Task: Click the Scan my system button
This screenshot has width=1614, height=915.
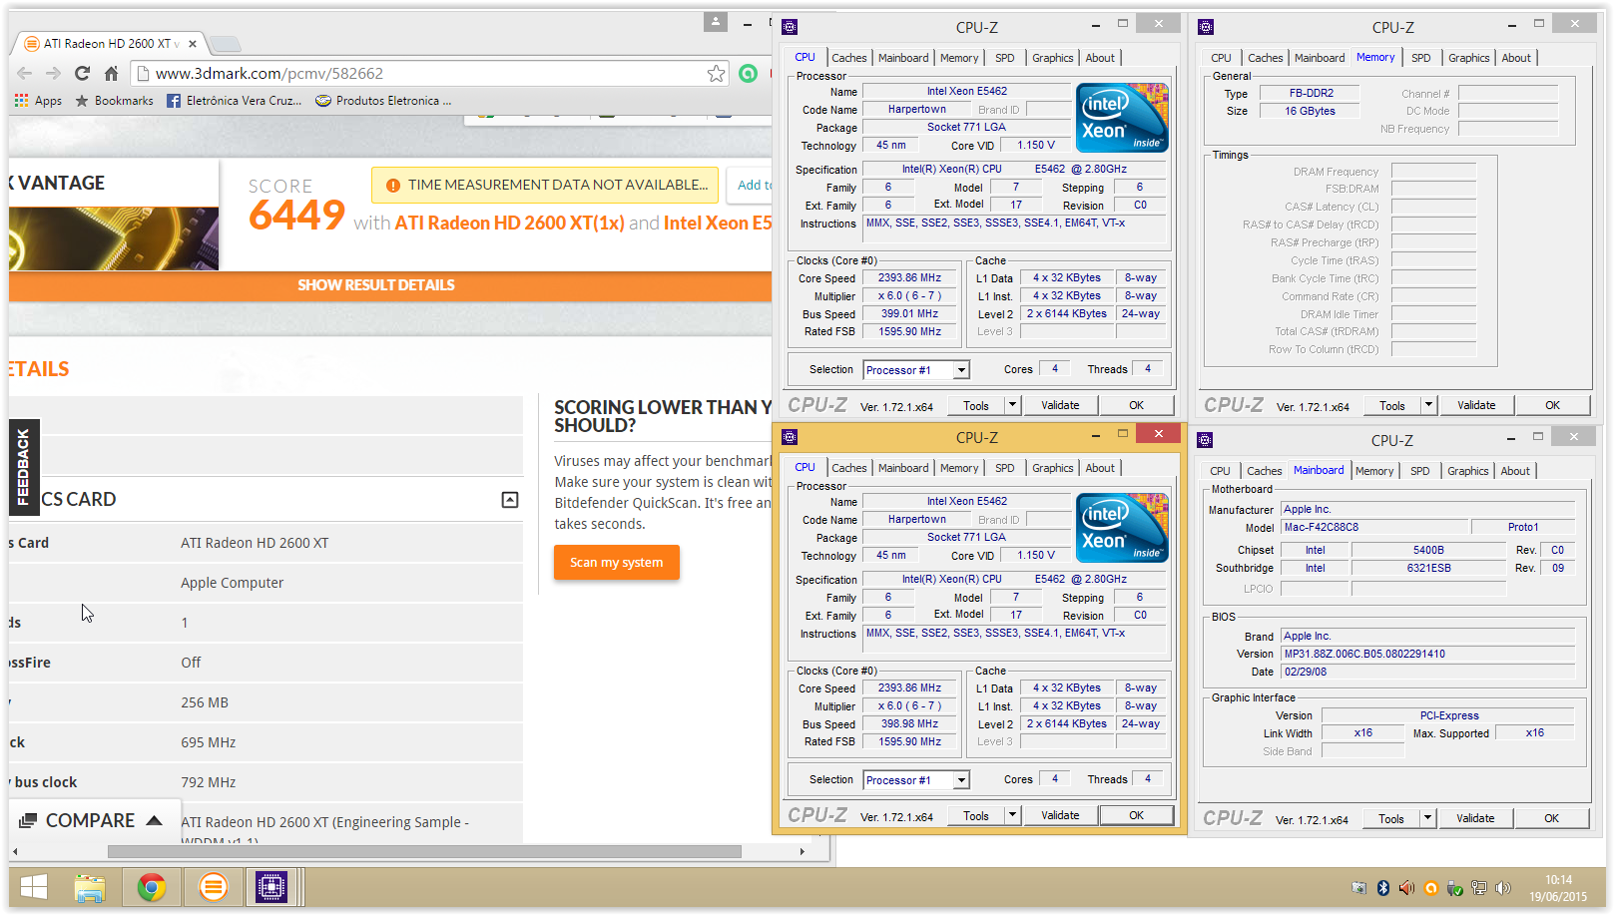Action: 616,562
